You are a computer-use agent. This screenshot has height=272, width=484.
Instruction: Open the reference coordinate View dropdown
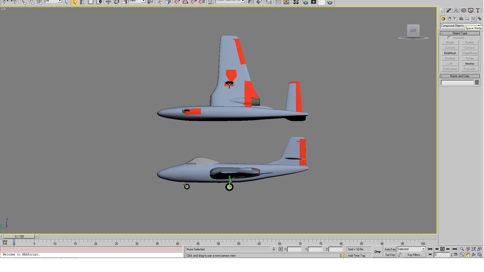pyautogui.click(x=137, y=1)
